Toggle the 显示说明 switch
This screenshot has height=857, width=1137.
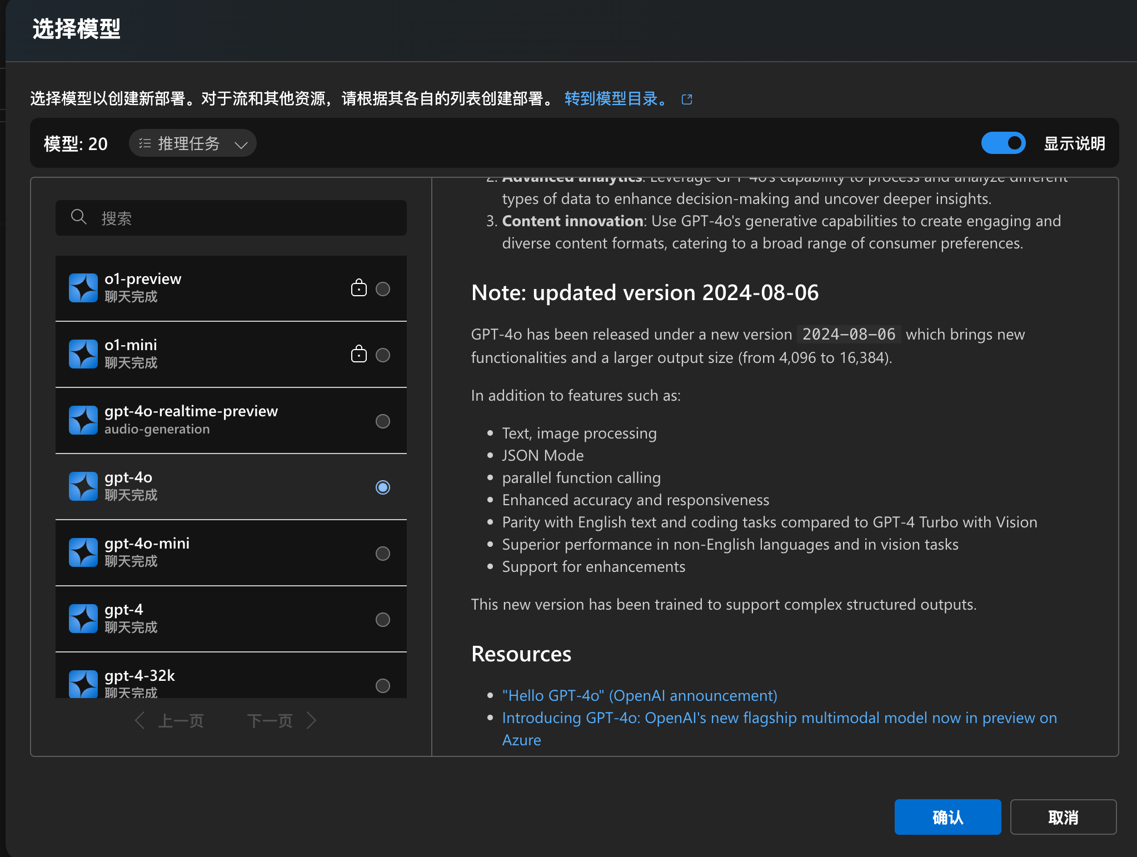pos(1004,143)
